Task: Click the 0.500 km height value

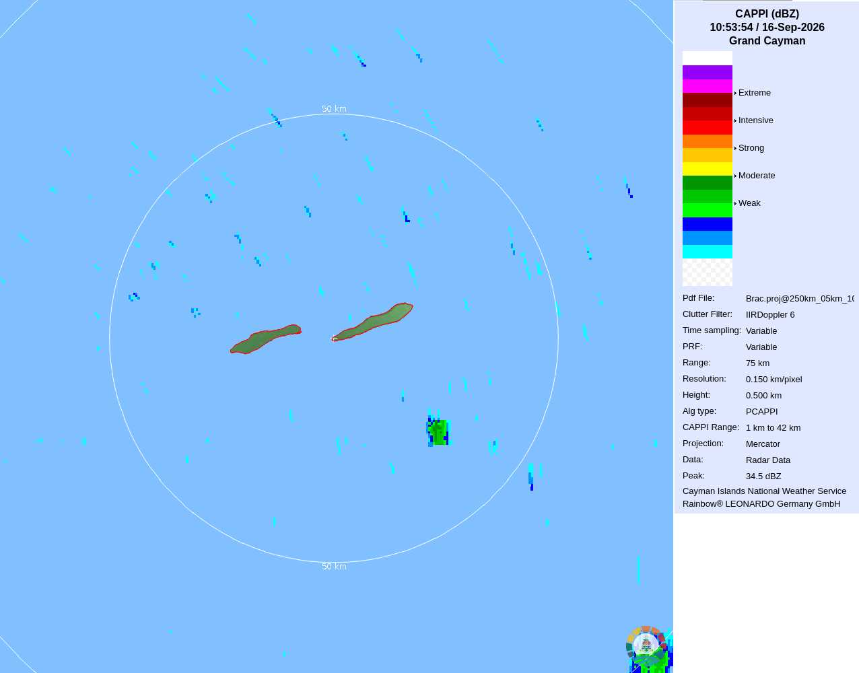Action: click(x=763, y=395)
